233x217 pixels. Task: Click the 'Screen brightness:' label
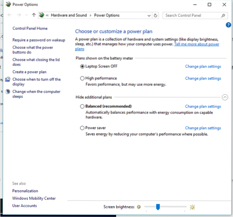pyautogui.click(x=119, y=207)
